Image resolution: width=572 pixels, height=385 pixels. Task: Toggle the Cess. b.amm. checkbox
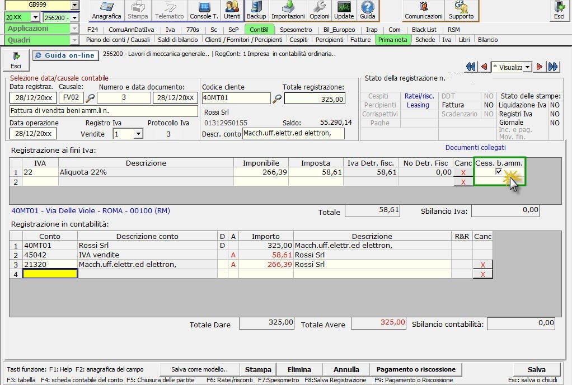pos(498,171)
